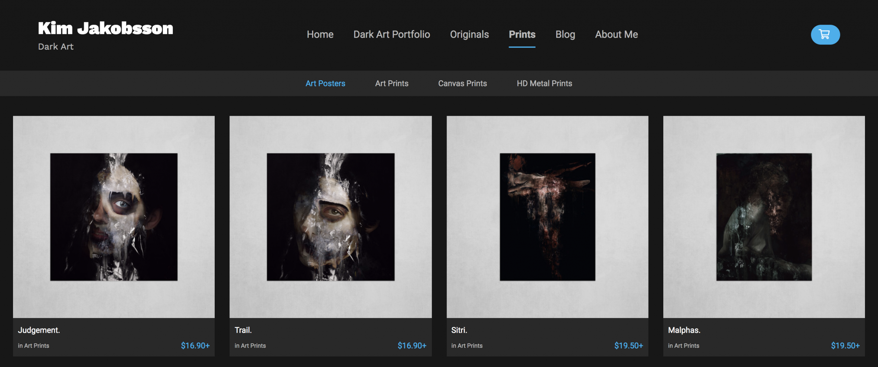Visit the Blog page

click(x=565, y=34)
